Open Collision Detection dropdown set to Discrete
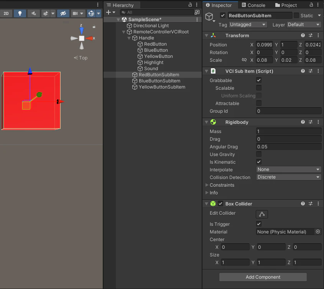The height and width of the screenshot is (289, 324). (x=289, y=177)
